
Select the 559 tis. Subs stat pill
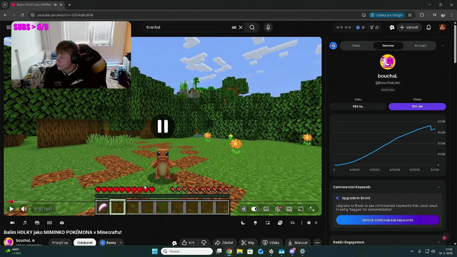(358, 106)
